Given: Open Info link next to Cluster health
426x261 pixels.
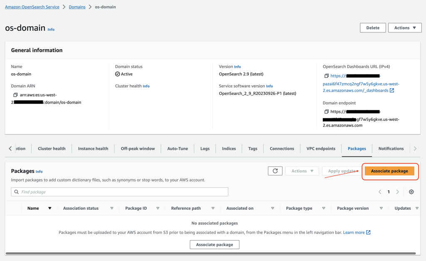Looking at the screenshot, I should (146, 86).
